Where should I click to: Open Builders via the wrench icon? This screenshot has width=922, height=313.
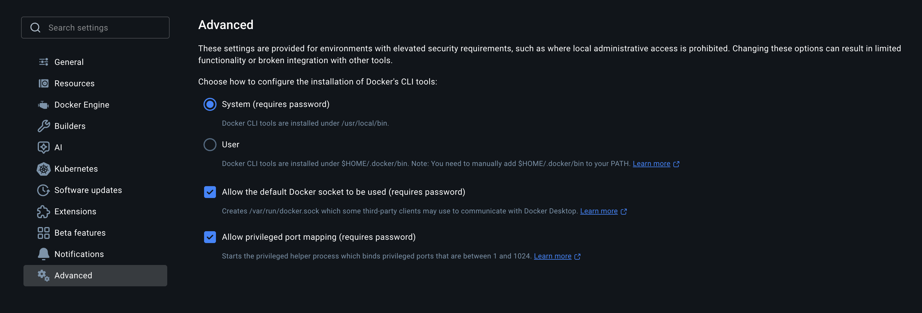click(43, 126)
